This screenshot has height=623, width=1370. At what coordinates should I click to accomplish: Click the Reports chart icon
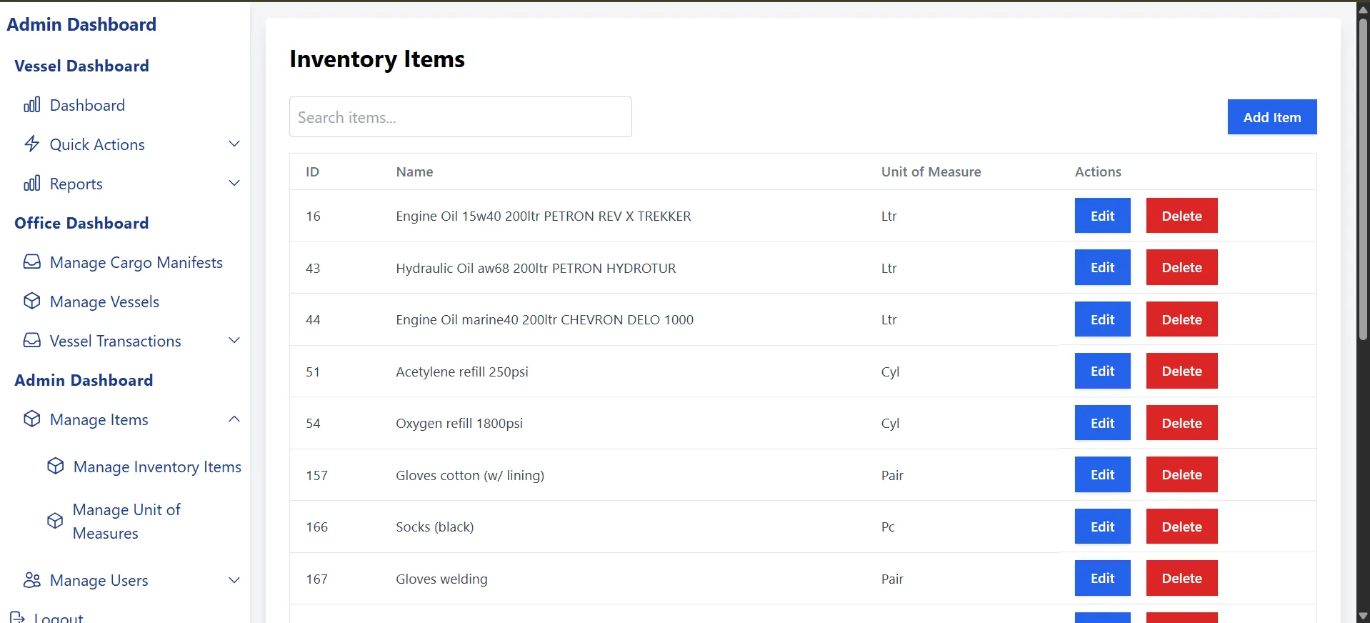point(31,184)
